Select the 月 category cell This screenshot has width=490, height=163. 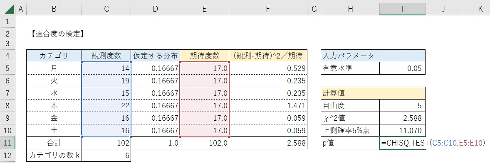54,68
